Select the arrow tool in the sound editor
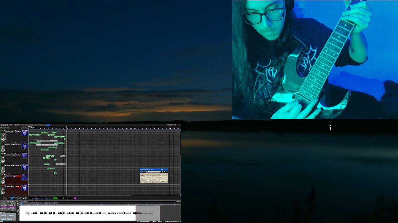The width and height of the screenshot is (398, 223). (x=18, y=203)
